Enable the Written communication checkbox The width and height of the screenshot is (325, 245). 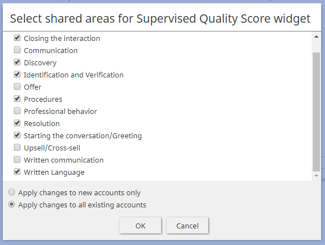(17, 159)
